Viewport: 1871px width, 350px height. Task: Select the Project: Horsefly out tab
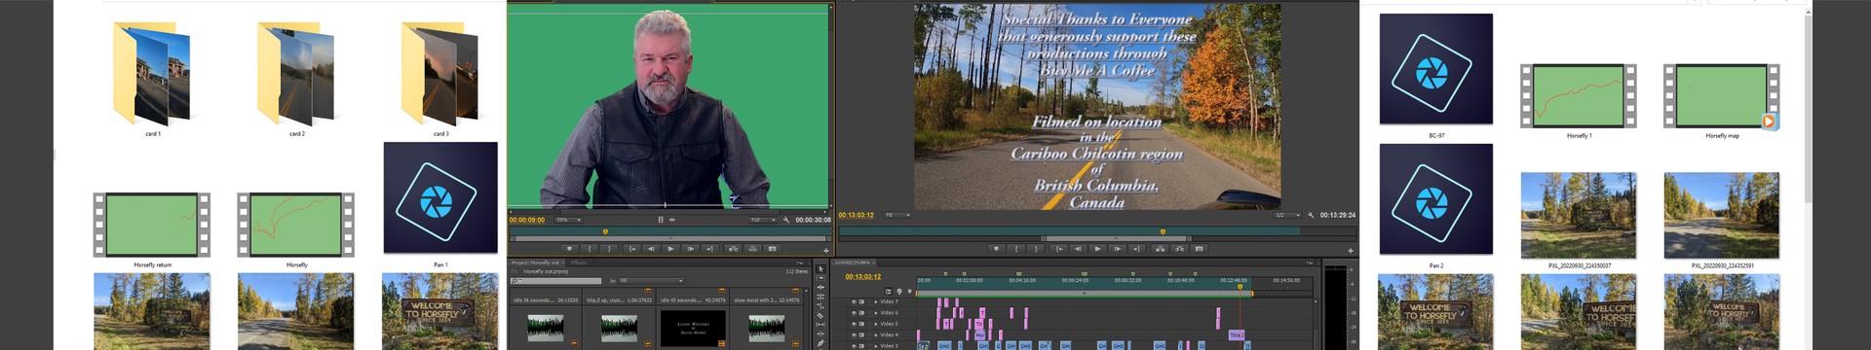point(535,262)
